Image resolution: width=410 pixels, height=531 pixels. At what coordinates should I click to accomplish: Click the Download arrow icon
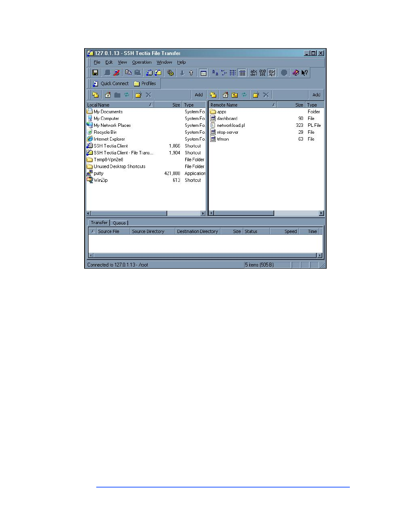tap(182, 73)
